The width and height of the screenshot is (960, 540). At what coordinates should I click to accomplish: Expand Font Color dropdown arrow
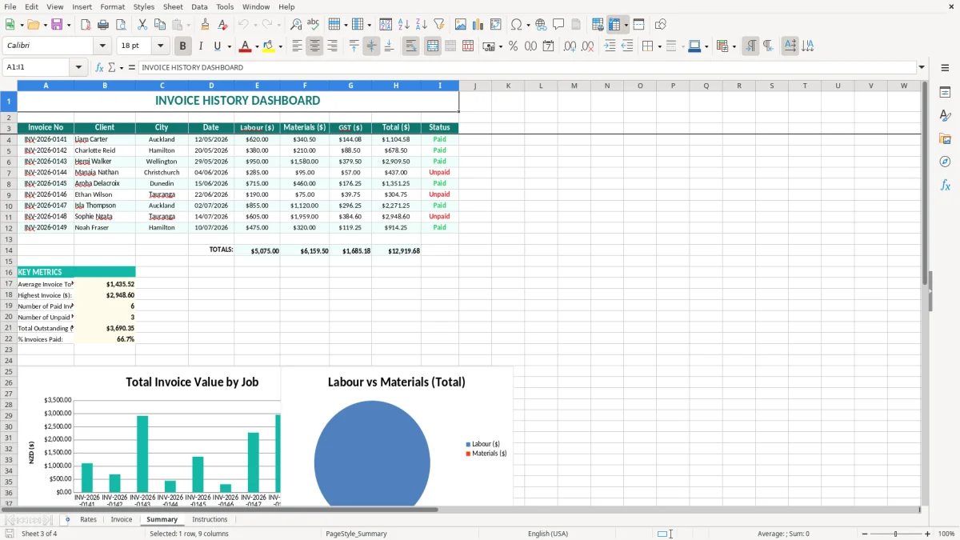coord(256,46)
